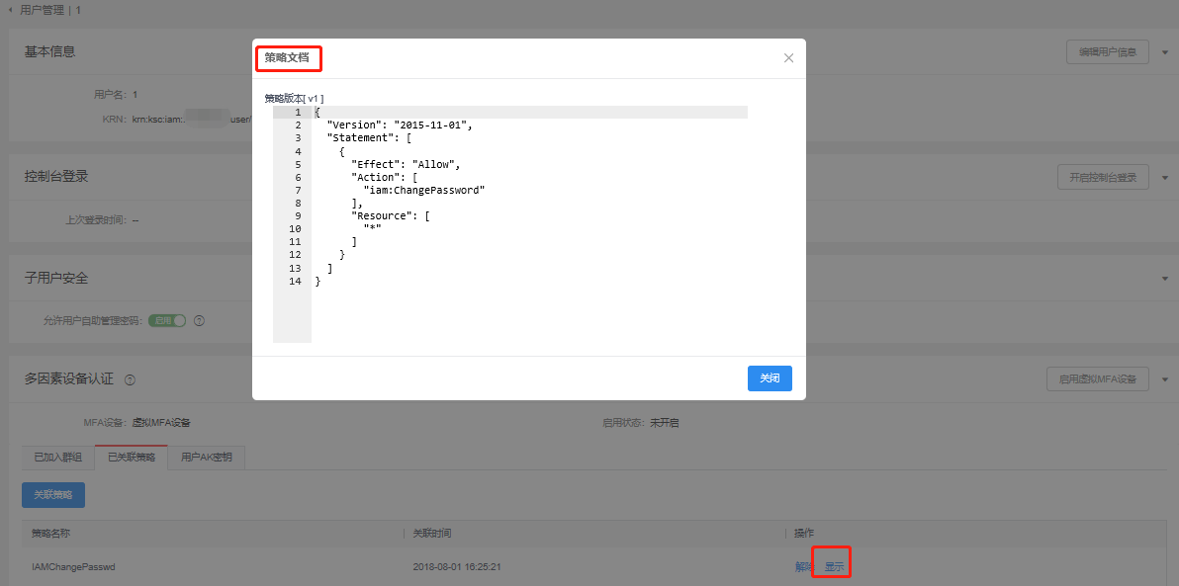Click the 启用虚拟MFA设备 button
This screenshot has width=1179, height=586.
click(1097, 379)
